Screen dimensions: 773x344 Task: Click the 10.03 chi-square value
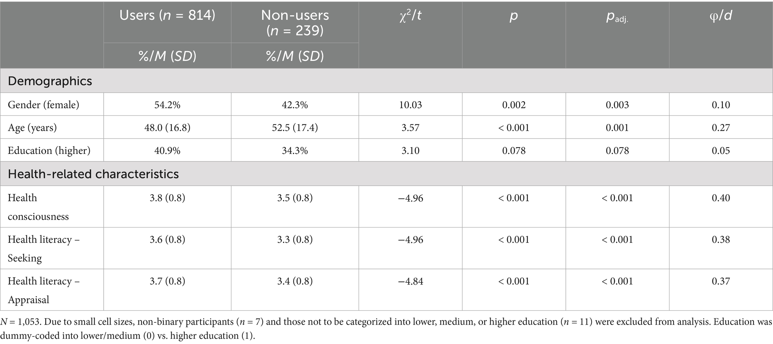(x=410, y=105)
